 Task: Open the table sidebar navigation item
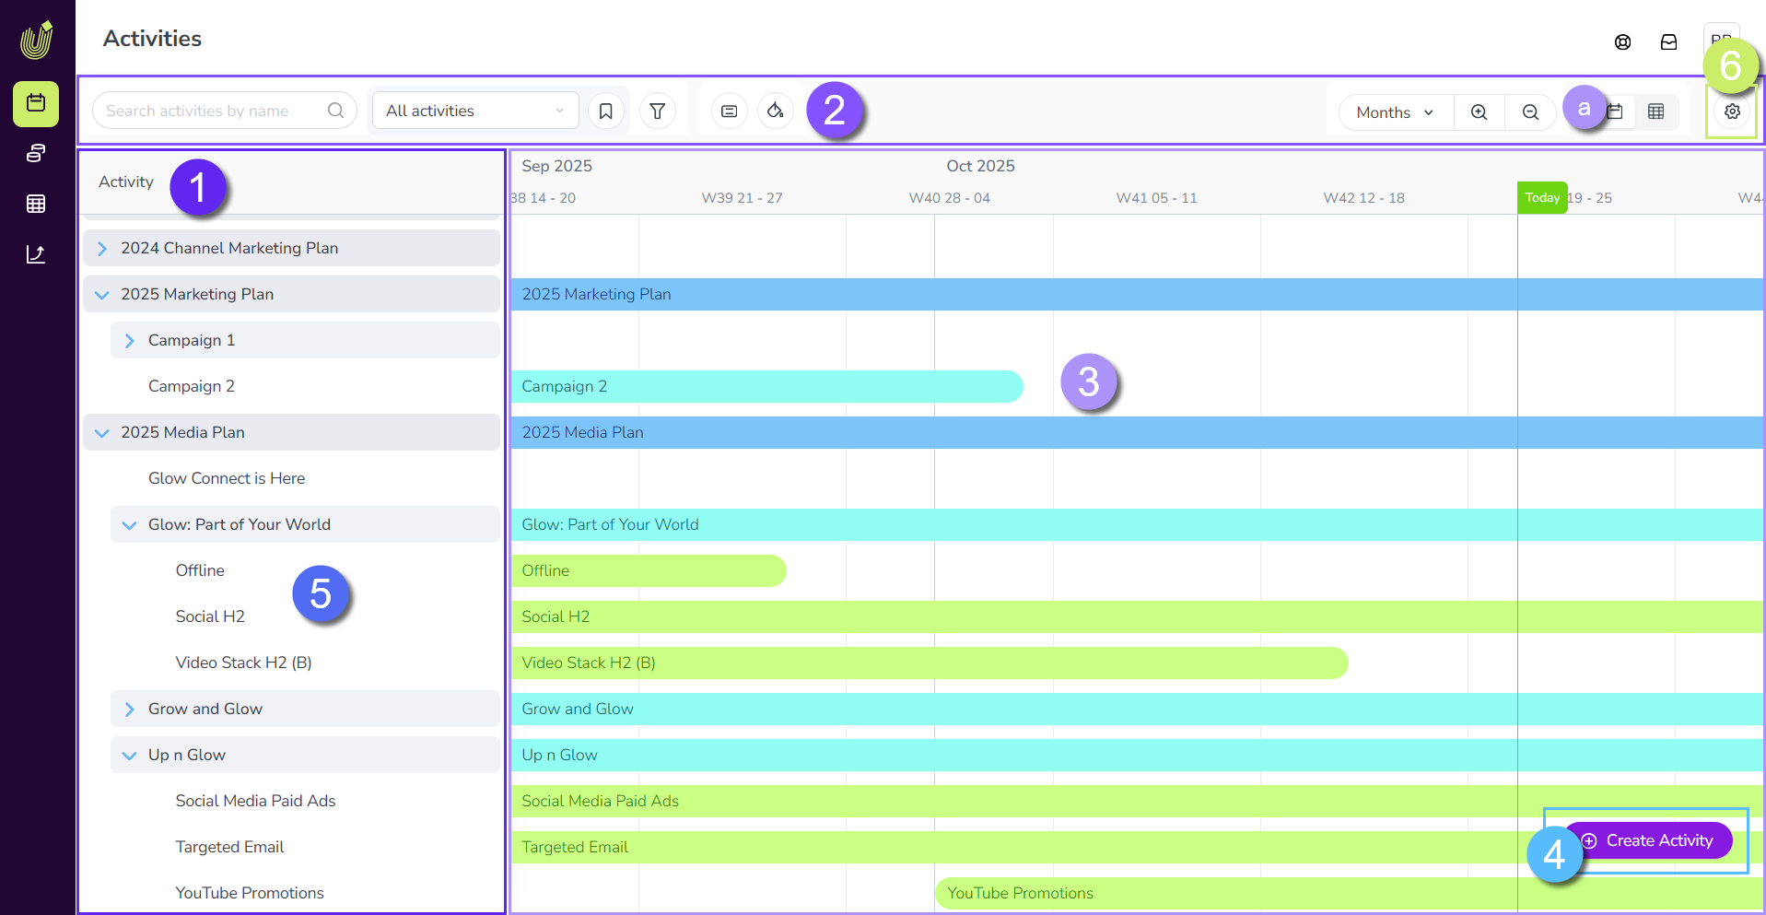(x=36, y=204)
